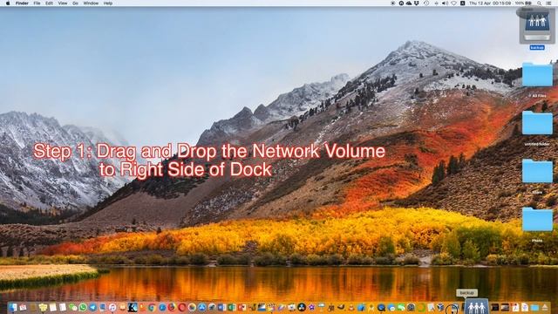558x314 pixels.
Task: Open Time Machine menu bar icon
Action: [x=426, y=3]
